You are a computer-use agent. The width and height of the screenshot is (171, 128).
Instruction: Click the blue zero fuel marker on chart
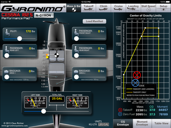(135, 83)
